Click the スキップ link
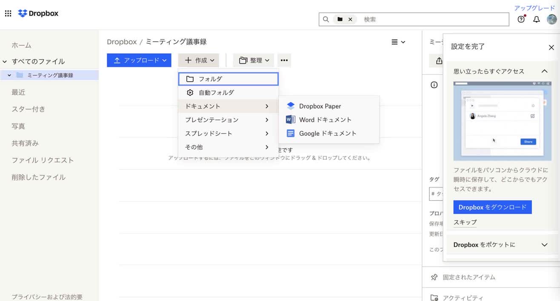The image size is (560, 301). [x=465, y=222]
